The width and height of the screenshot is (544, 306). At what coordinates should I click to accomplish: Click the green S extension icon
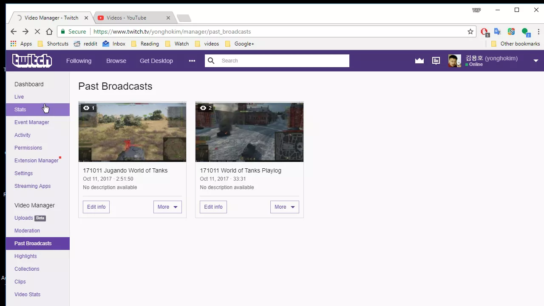[511, 31]
